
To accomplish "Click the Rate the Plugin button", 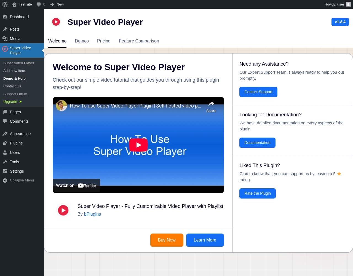I will 258,194.
